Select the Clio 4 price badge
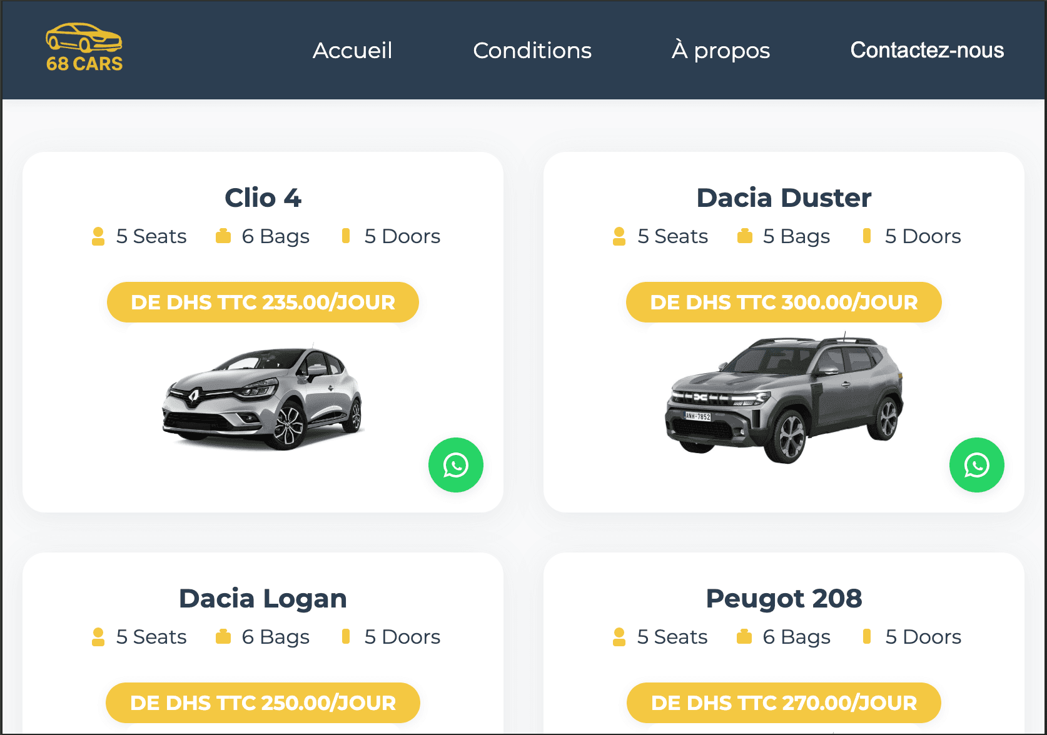 [263, 302]
